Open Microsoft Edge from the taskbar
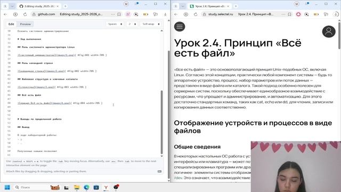341x192 pixels. click(86, 187)
